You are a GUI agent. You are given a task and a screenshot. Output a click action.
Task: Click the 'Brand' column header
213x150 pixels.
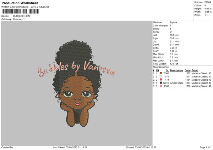pos(195,70)
